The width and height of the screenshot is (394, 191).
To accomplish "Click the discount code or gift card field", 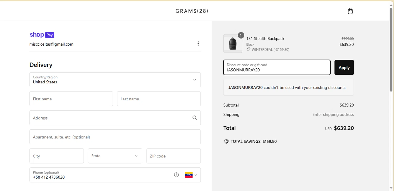I will click(277, 67).
